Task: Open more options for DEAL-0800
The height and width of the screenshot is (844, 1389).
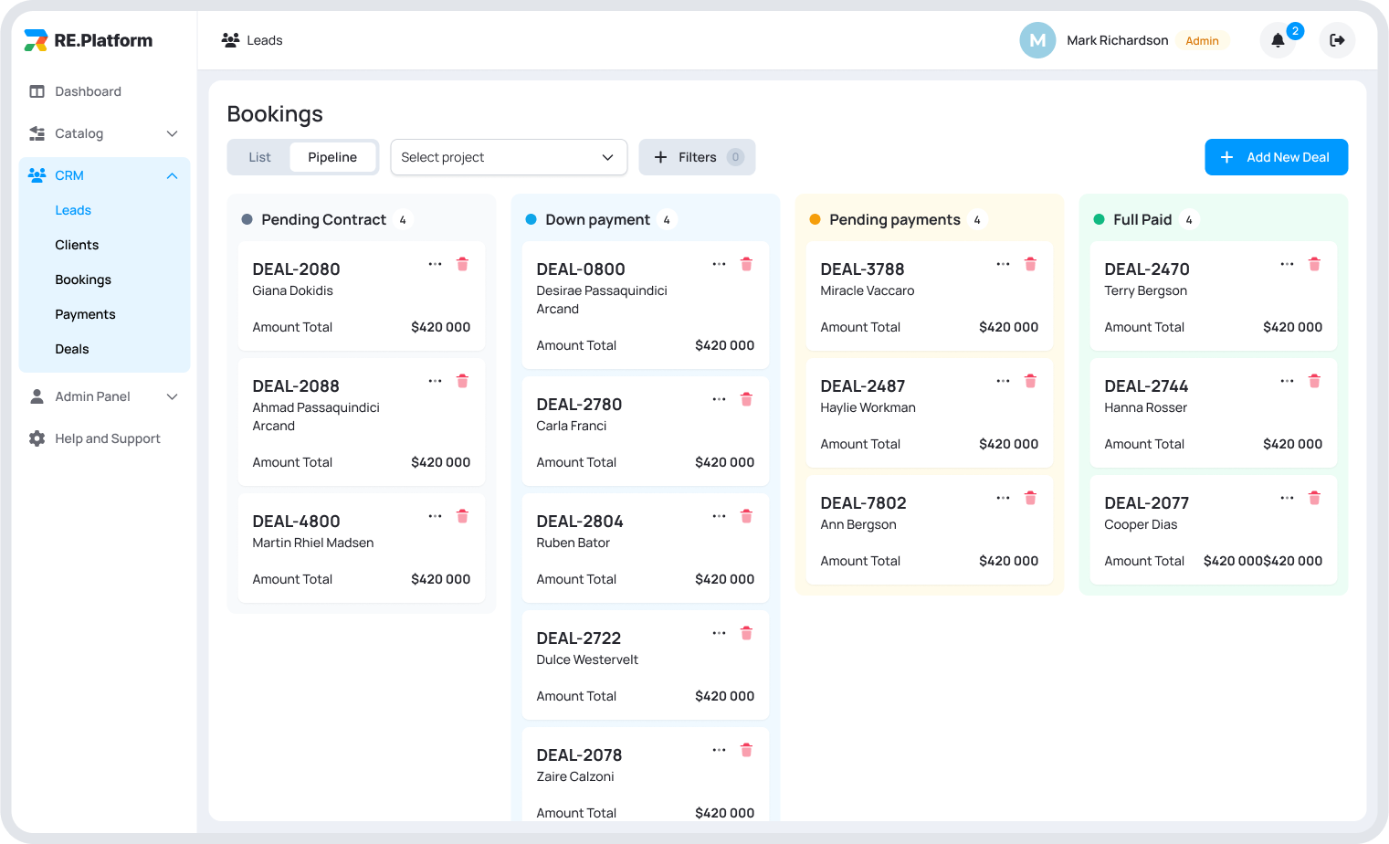Action: pos(719,264)
